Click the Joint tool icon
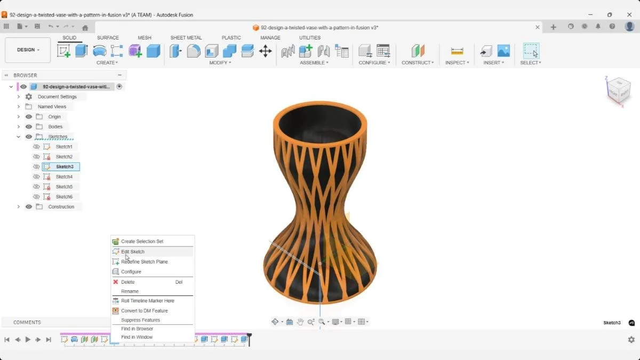 [324, 51]
